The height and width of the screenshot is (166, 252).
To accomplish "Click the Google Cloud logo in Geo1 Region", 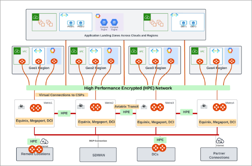I will pyautogui.click(x=53, y=51).
